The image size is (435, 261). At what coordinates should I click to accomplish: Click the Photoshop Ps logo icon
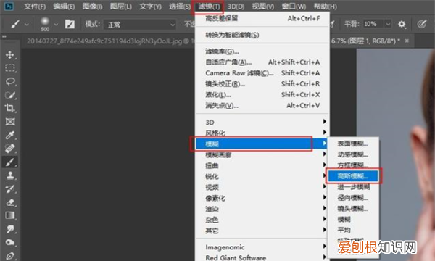(x=9, y=6)
